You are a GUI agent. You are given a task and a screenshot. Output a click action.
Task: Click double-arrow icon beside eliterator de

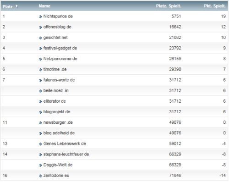pos(40,102)
